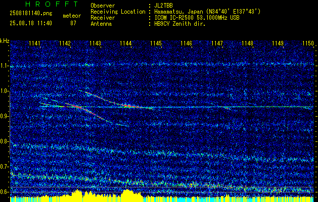Click time marker 1145
The width and height of the screenshot is (318, 202).
(156, 43)
